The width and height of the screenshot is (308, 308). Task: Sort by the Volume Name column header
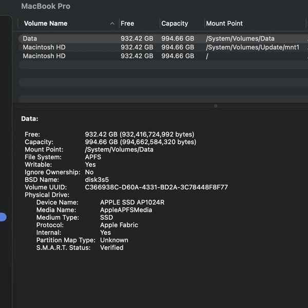pos(46,24)
